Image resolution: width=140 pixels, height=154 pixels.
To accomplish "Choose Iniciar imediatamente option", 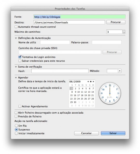I will tap(16, 133).
